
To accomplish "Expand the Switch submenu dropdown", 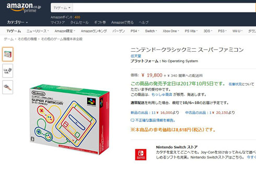I will tap(151, 31).
